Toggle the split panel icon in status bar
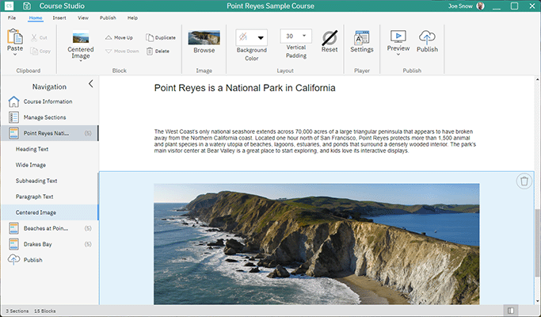 pyautogui.click(x=511, y=311)
